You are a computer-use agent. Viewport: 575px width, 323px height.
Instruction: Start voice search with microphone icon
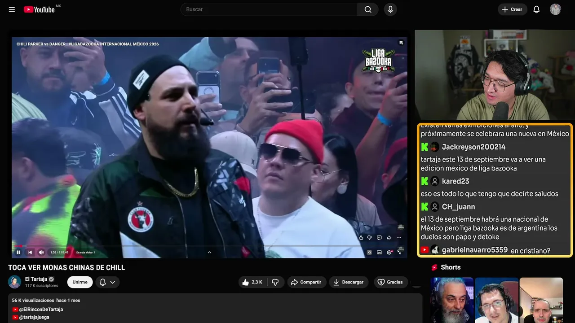pyautogui.click(x=390, y=9)
